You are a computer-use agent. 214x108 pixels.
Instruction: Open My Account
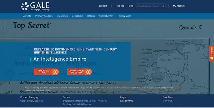[179, 6]
